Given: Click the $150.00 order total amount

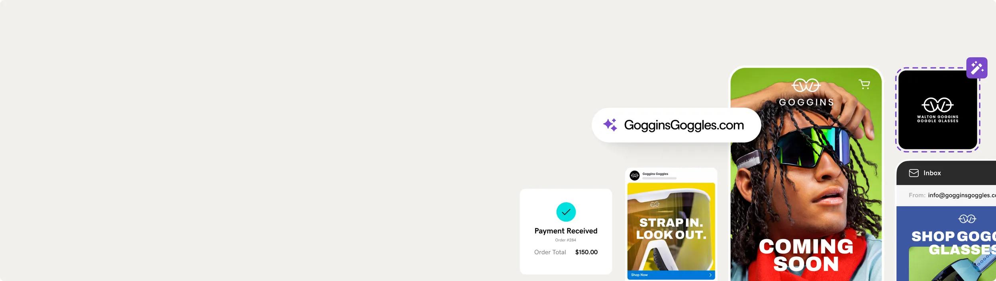Looking at the screenshot, I should (586, 252).
